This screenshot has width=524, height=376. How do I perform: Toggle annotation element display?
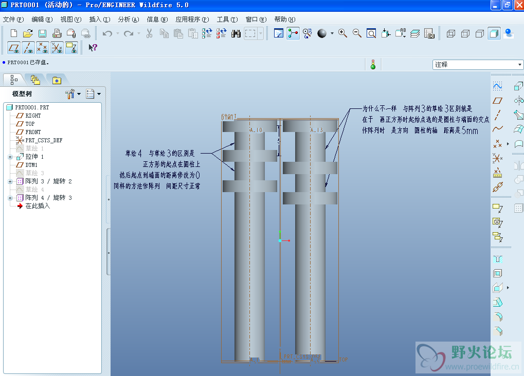[x=71, y=48]
